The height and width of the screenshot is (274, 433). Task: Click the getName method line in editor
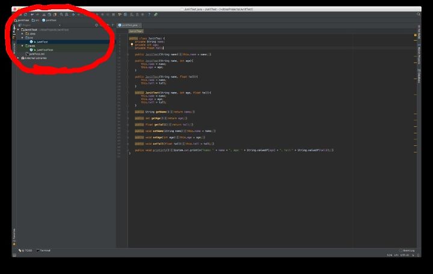pos(165,112)
